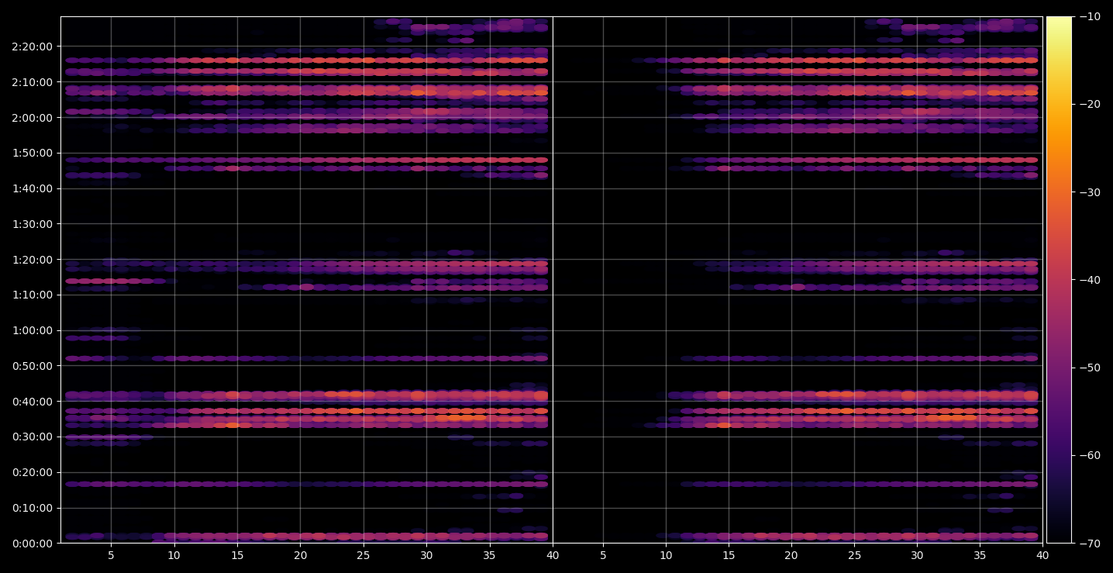Image resolution: width=1113 pixels, height=573 pixels.
Task: Select the −40 colorbar tick label
Action: pos(1090,280)
